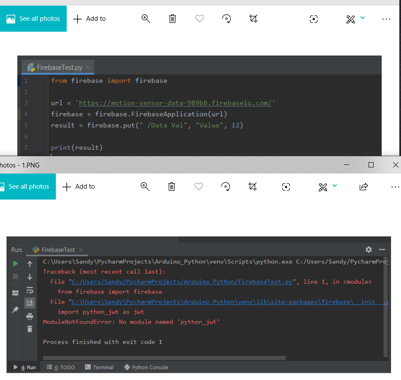This screenshot has width=401, height=380.
Task: Click the Zoom magnifier icon in Photos
Action: (145, 187)
